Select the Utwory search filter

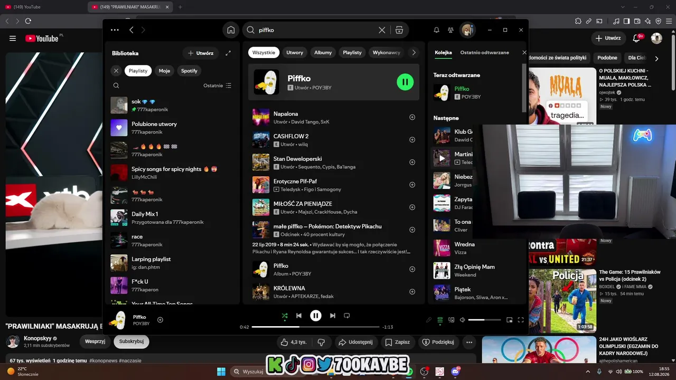tap(295, 53)
